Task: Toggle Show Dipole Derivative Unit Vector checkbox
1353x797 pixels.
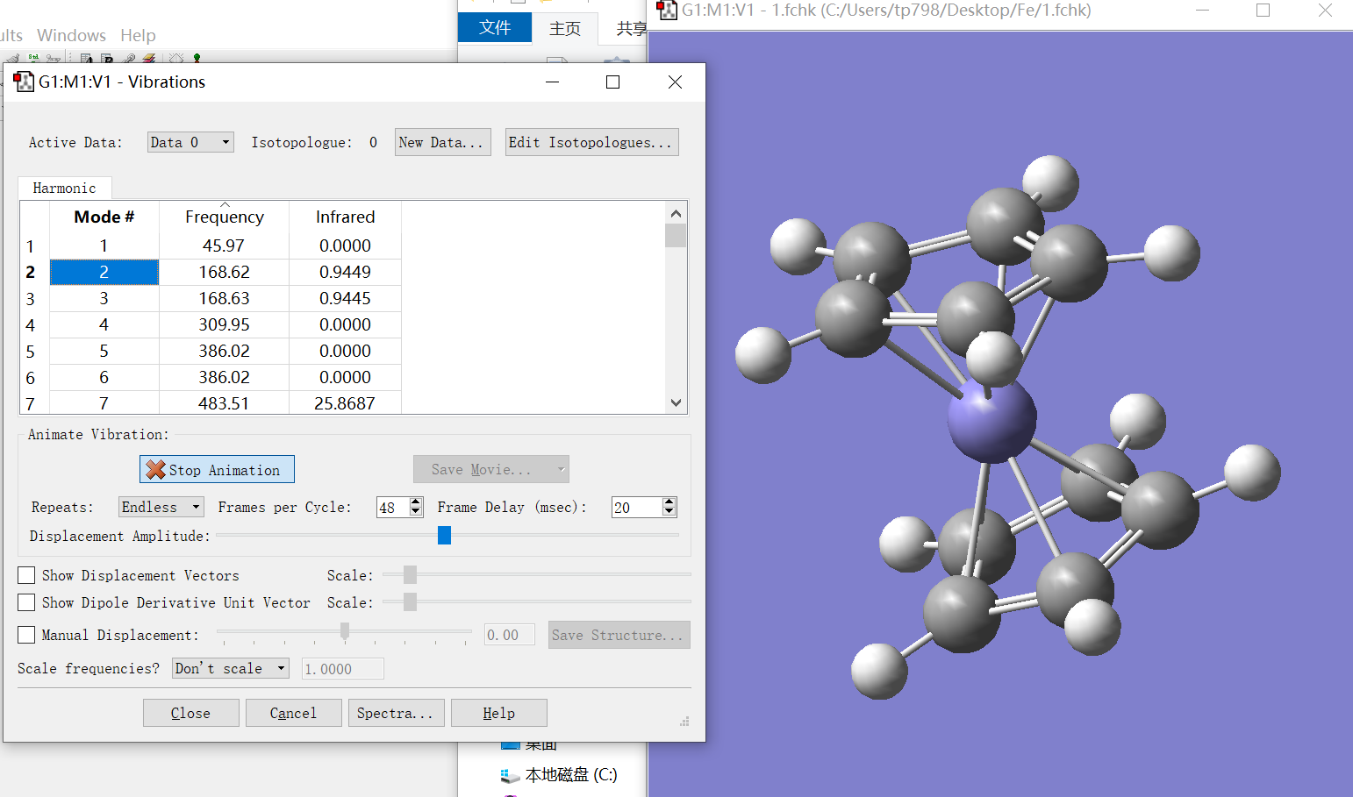Action: pyautogui.click(x=27, y=602)
